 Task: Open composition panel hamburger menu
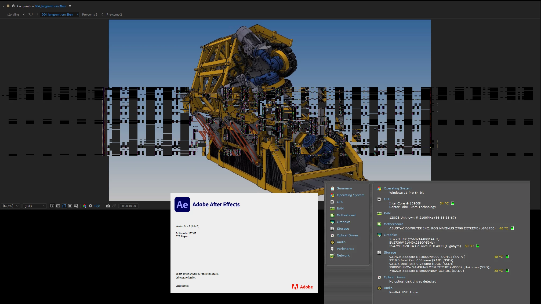(70, 6)
